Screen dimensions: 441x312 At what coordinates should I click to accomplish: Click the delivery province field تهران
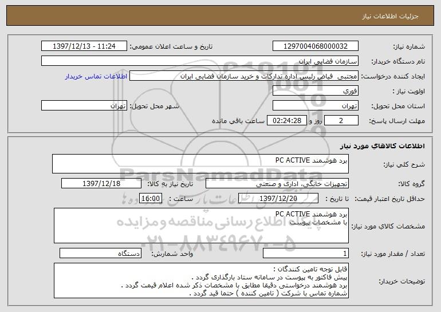[315, 105]
